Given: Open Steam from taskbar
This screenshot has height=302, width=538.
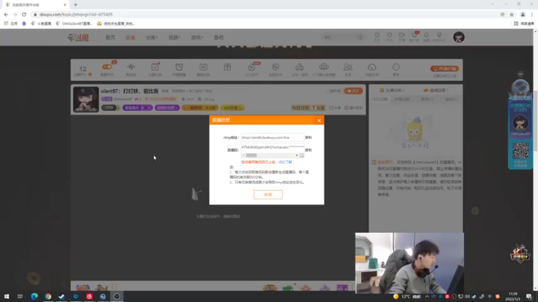Looking at the screenshot, I should coord(62,297).
